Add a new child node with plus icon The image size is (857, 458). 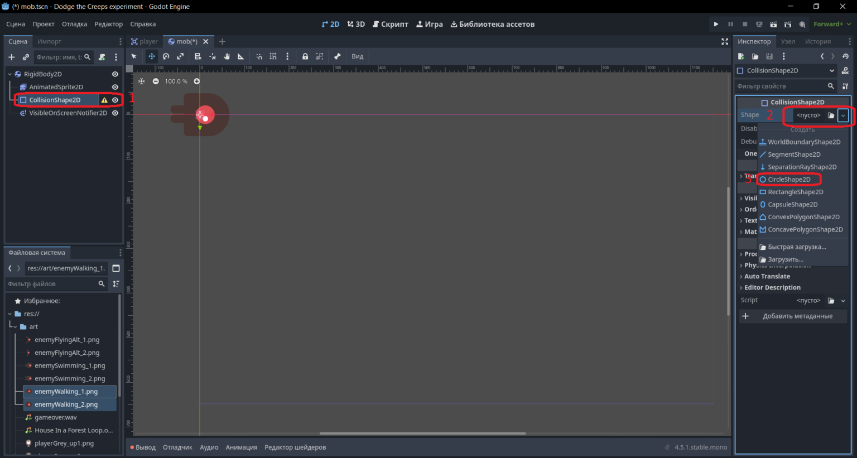(x=11, y=57)
